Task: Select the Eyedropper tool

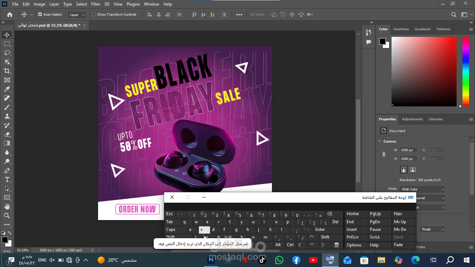Action: coord(7,89)
